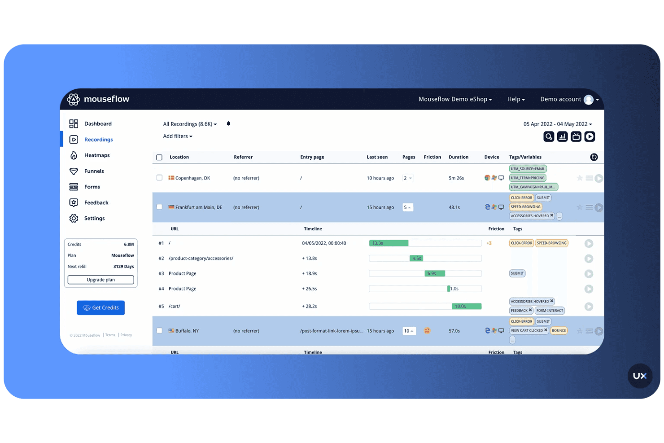Remove the VIEW CART CLICKED tag
The width and height of the screenshot is (664, 443).
point(546,330)
